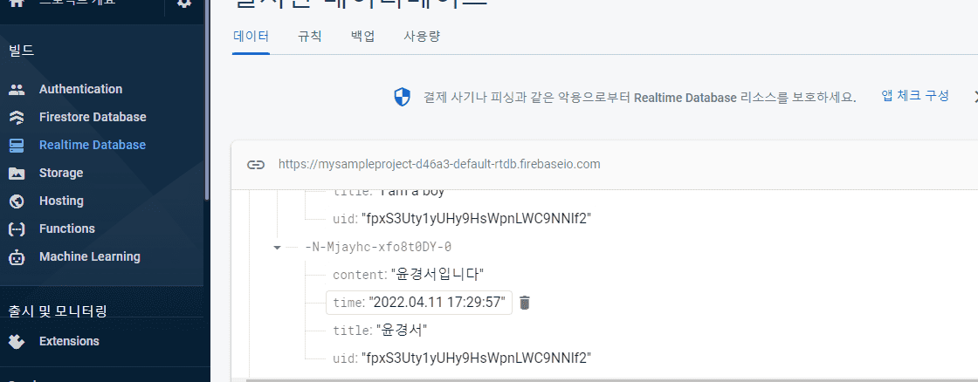Open Machine Learning in sidebar

90,256
